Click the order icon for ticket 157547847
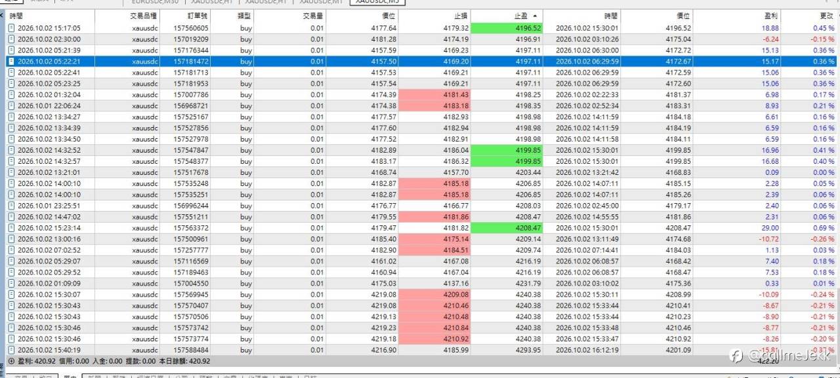The height and width of the screenshot is (378, 840). [12, 150]
